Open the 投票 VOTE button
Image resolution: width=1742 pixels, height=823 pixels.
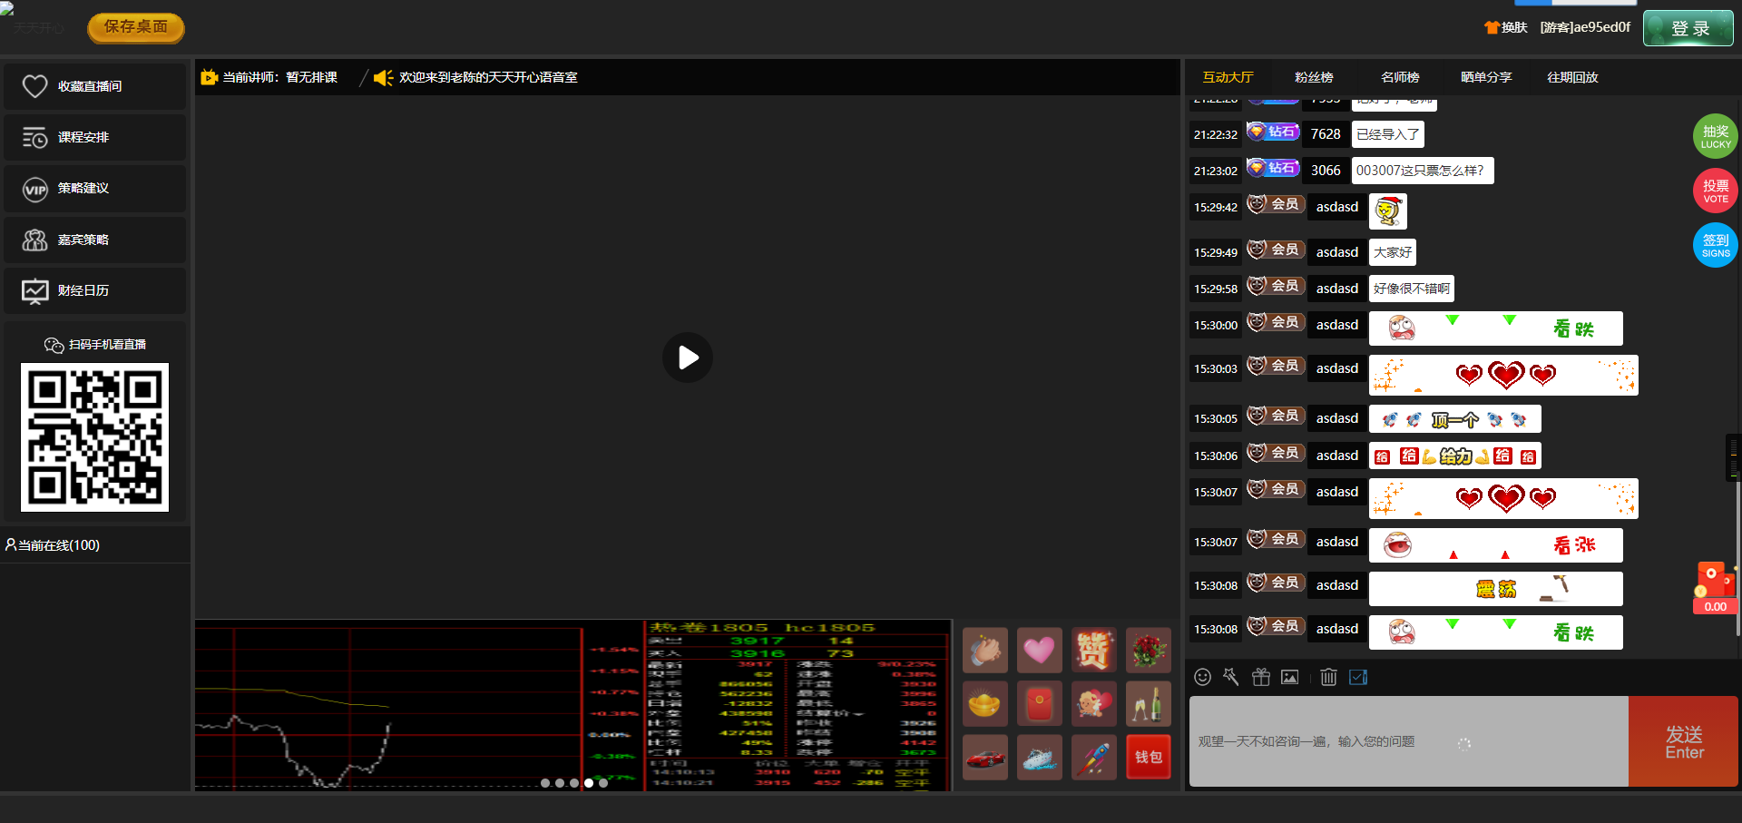click(x=1715, y=191)
